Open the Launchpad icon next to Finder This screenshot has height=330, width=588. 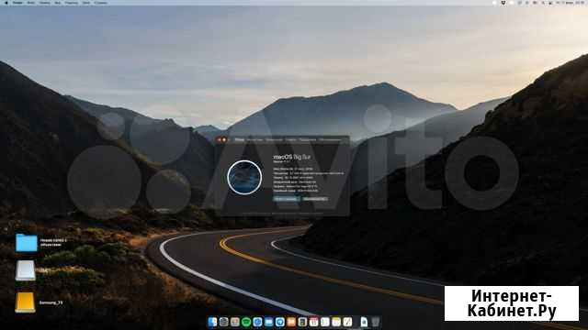click(223, 322)
